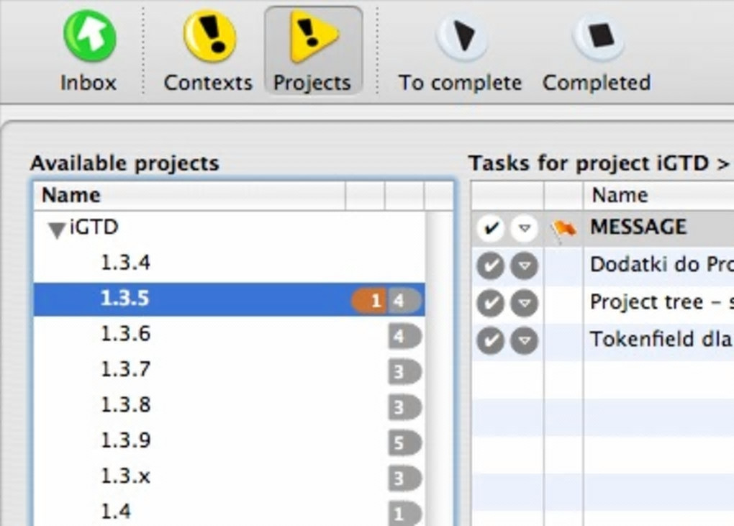Open dropdown arrow on MESSAGE task row
734x526 pixels.
[x=525, y=230]
